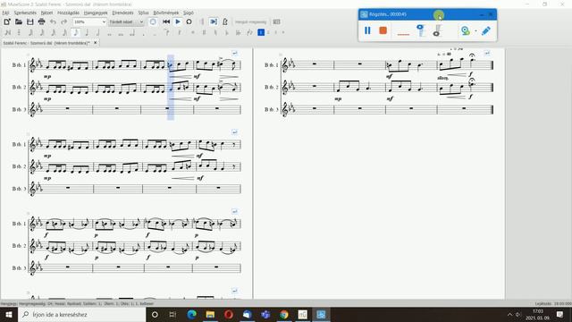Viewport: 572px width, 322px height.
Task: Open the Windows Start menu
Action: point(9,314)
